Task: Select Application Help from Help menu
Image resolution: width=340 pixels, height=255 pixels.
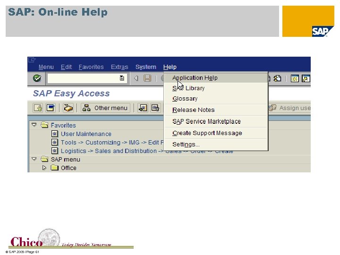Action: point(216,78)
